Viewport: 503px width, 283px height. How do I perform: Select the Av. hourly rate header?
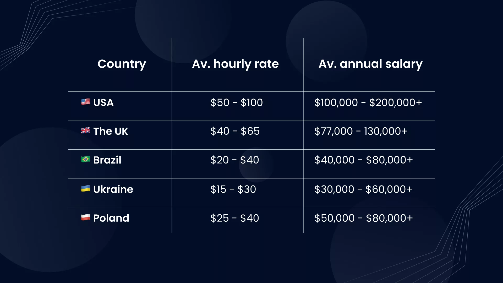click(236, 64)
